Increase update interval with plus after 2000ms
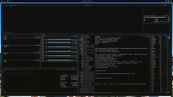Image resolution: width=173 pixels, height=97 pixels. tap(168, 5)
